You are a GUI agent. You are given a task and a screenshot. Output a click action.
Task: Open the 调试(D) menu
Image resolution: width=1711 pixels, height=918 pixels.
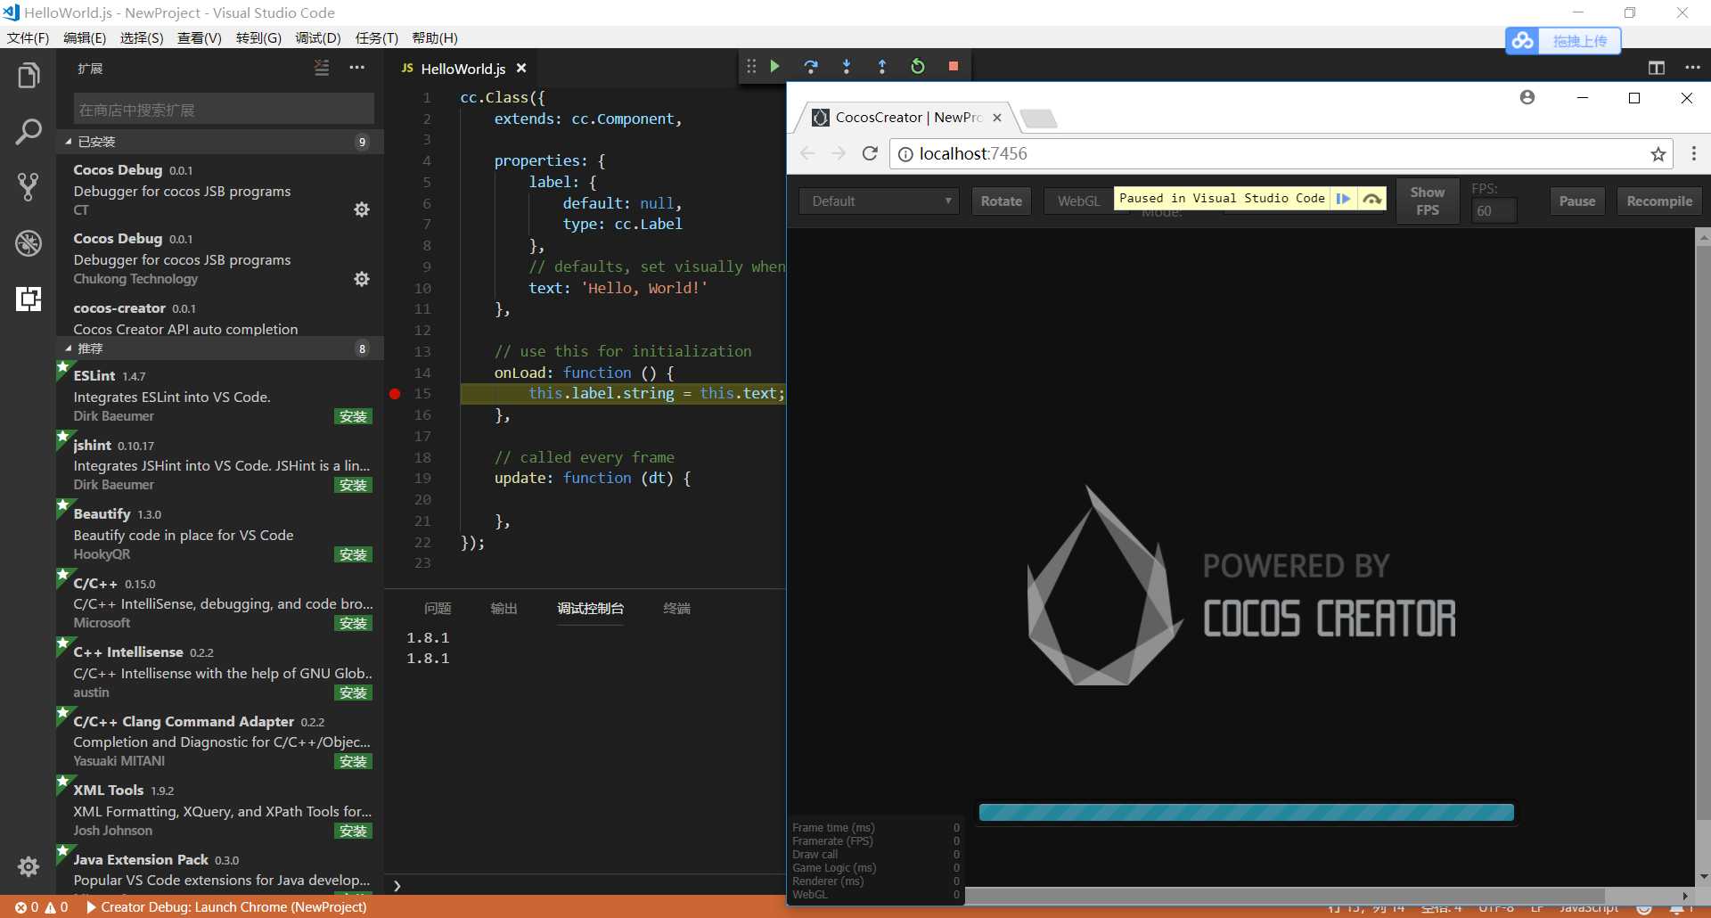318,37
